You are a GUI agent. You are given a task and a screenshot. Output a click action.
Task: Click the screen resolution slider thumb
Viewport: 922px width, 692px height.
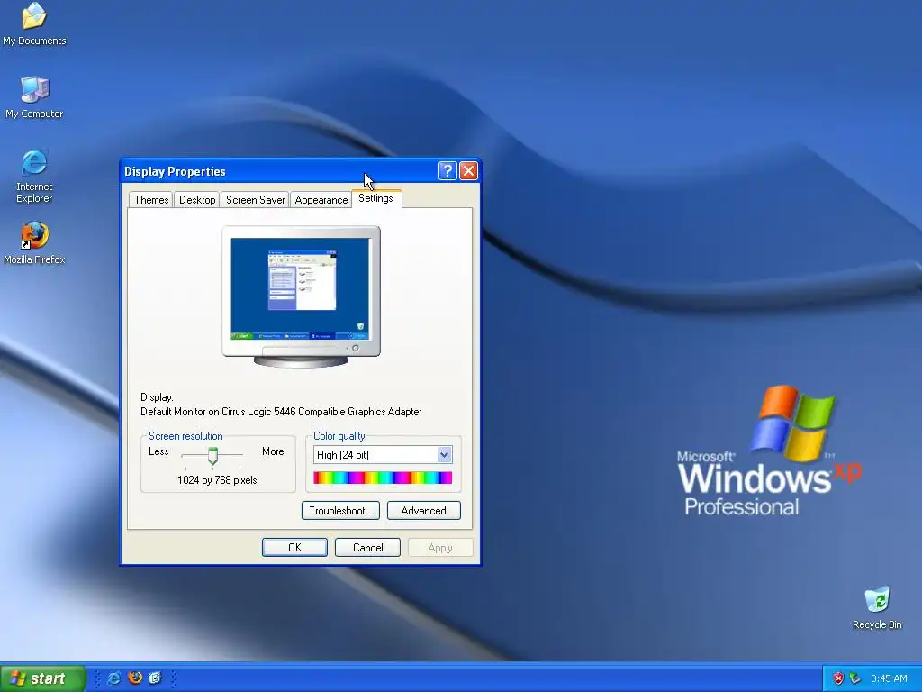pyautogui.click(x=212, y=455)
